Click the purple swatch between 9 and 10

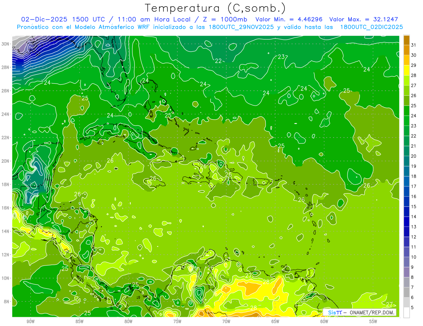[406, 262]
